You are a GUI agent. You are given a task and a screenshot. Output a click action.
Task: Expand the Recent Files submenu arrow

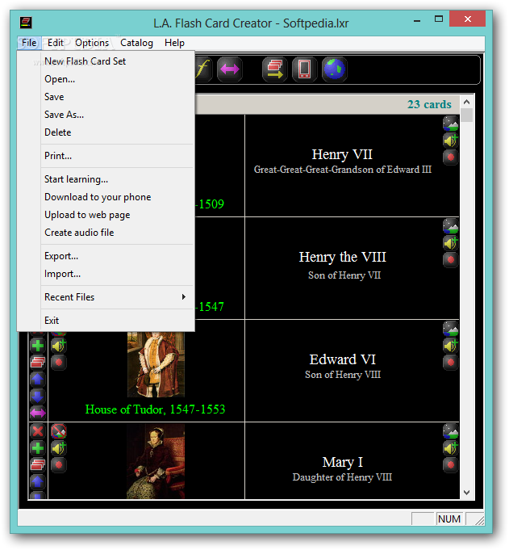pos(184,296)
